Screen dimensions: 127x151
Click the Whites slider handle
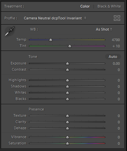point(67,93)
